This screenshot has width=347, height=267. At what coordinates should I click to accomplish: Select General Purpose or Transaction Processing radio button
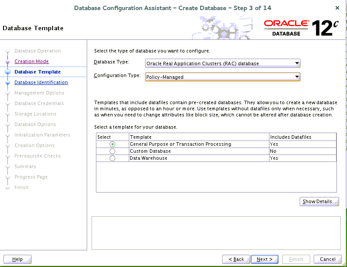pyautogui.click(x=112, y=144)
